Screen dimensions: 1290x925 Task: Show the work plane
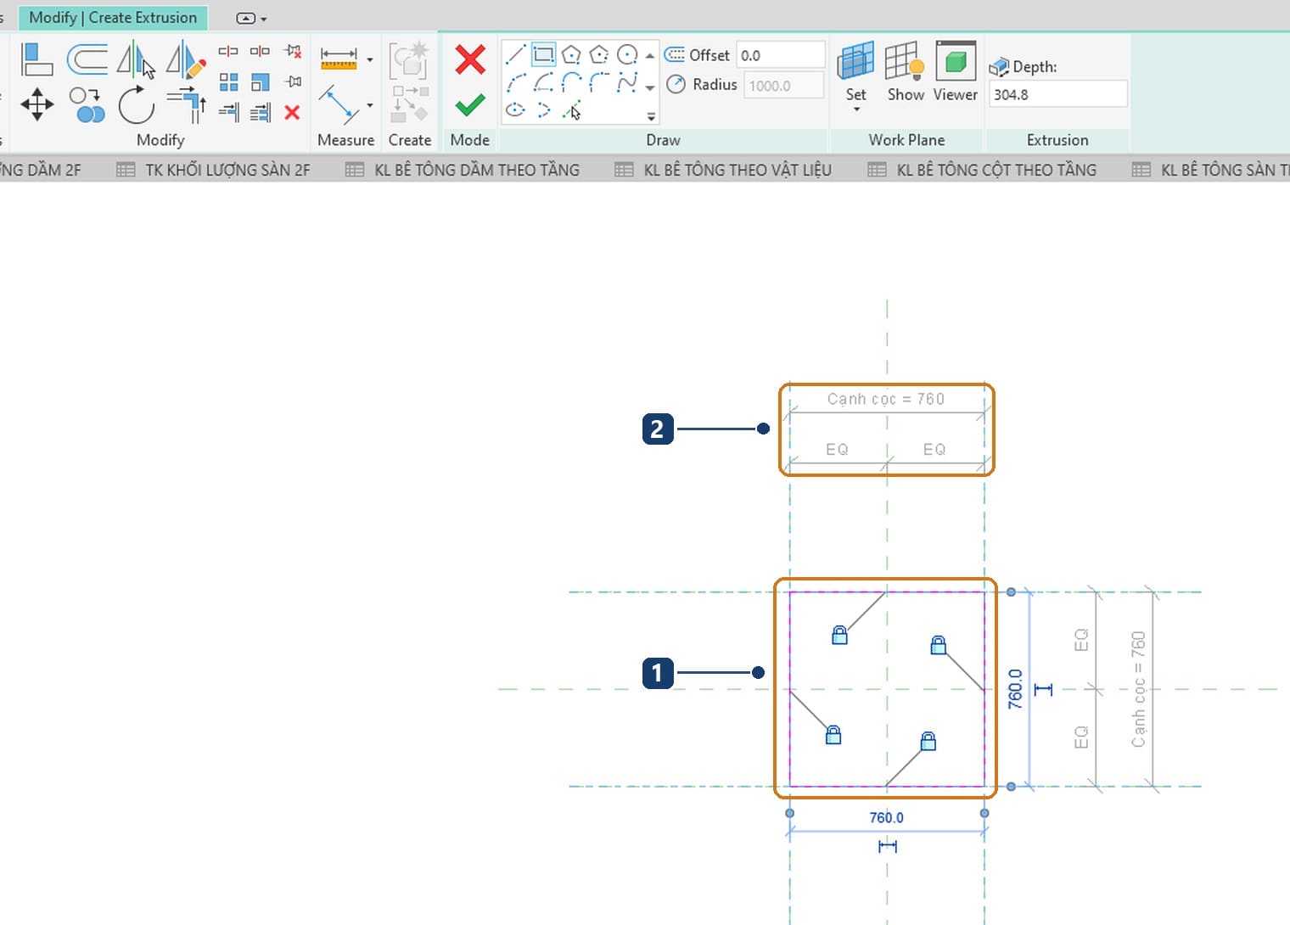point(905,73)
